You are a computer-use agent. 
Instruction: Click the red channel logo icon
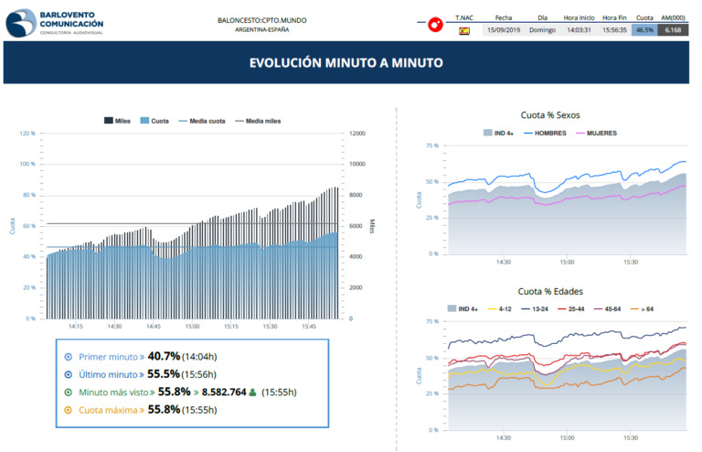coord(436,24)
